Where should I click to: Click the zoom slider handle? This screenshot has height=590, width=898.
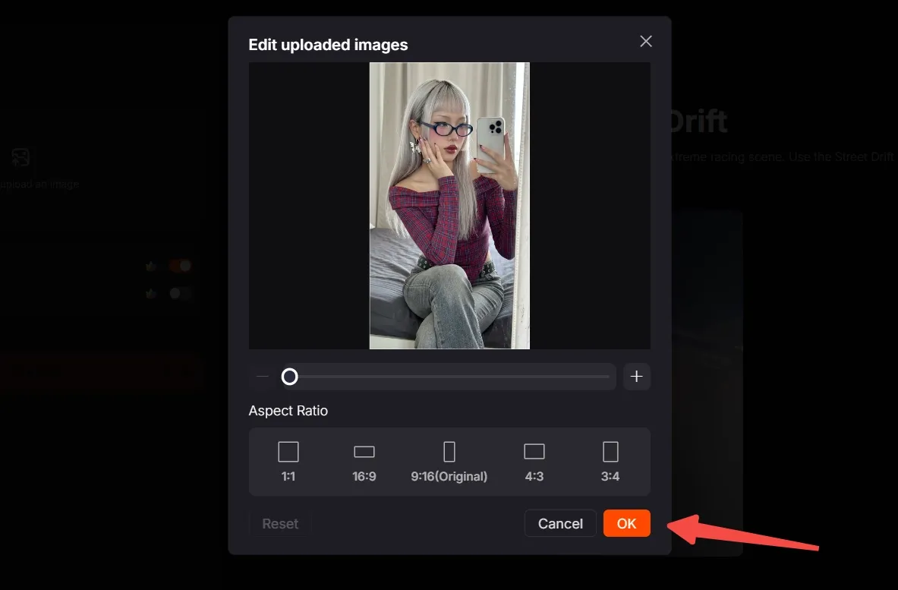point(290,377)
